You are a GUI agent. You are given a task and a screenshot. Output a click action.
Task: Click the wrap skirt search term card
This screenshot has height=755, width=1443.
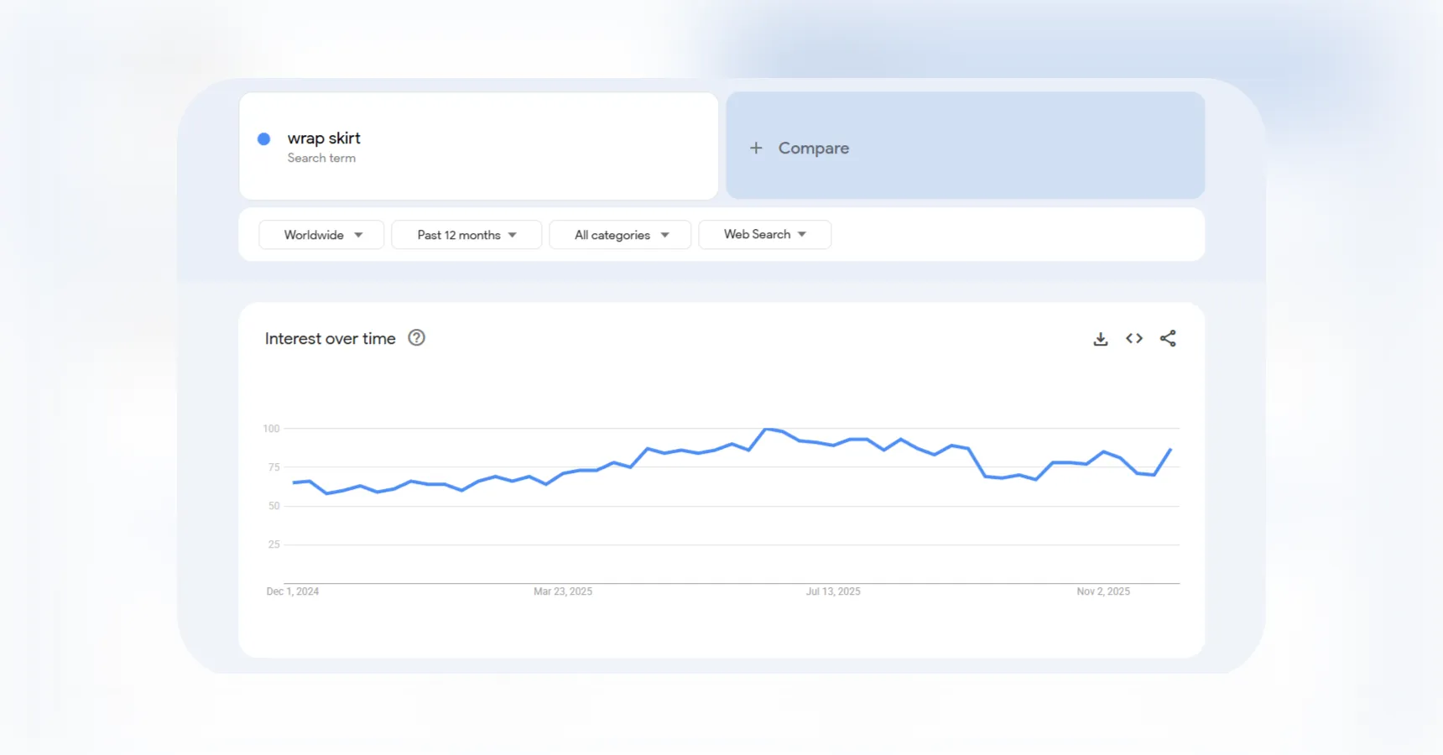478,146
